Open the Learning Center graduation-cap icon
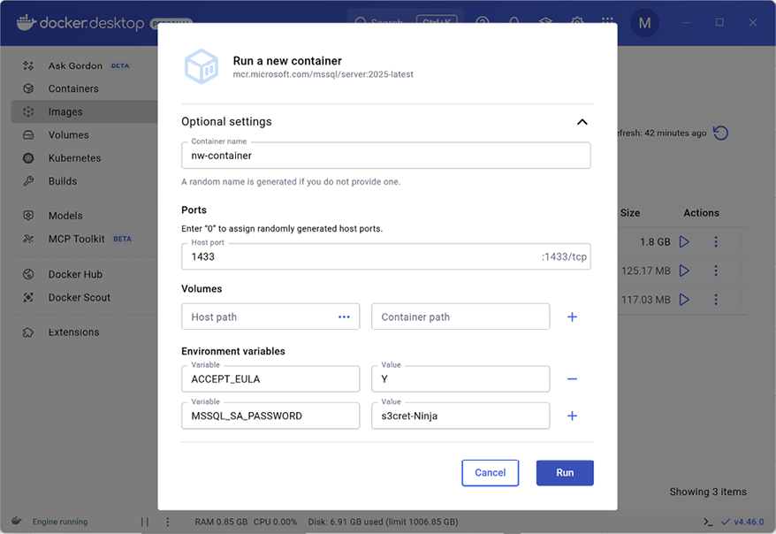 pos(545,22)
